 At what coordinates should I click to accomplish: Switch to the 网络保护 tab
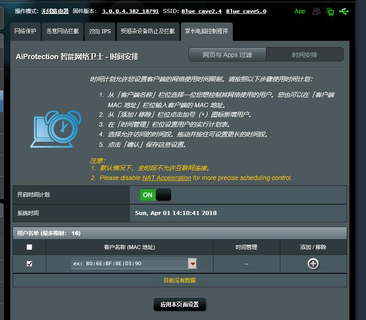[x=26, y=31]
